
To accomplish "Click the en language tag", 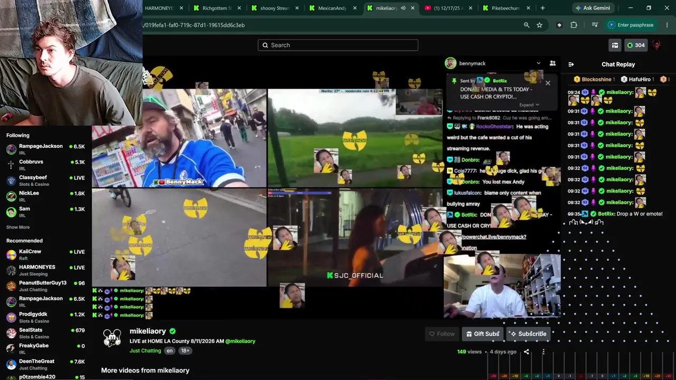I will click(170, 351).
